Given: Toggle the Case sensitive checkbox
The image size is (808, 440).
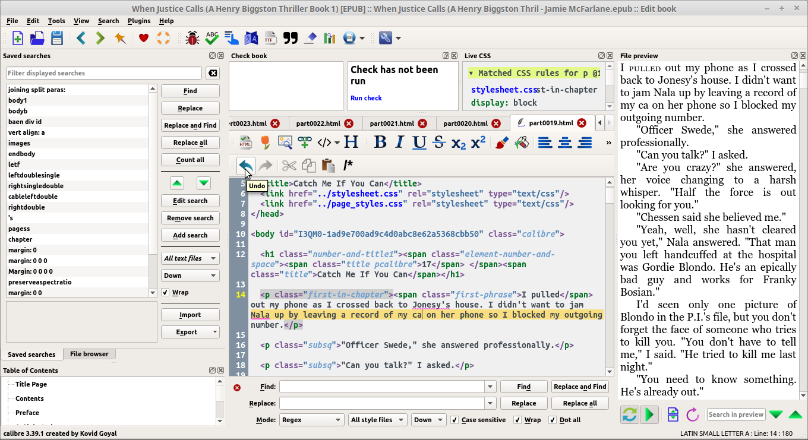Looking at the screenshot, I should click(455, 420).
